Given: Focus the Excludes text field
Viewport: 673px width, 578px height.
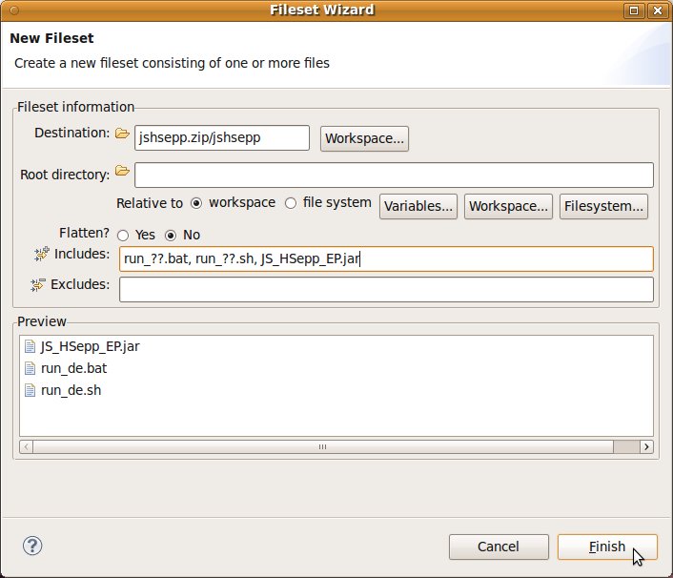Looking at the screenshot, I should pyautogui.click(x=386, y=289).
